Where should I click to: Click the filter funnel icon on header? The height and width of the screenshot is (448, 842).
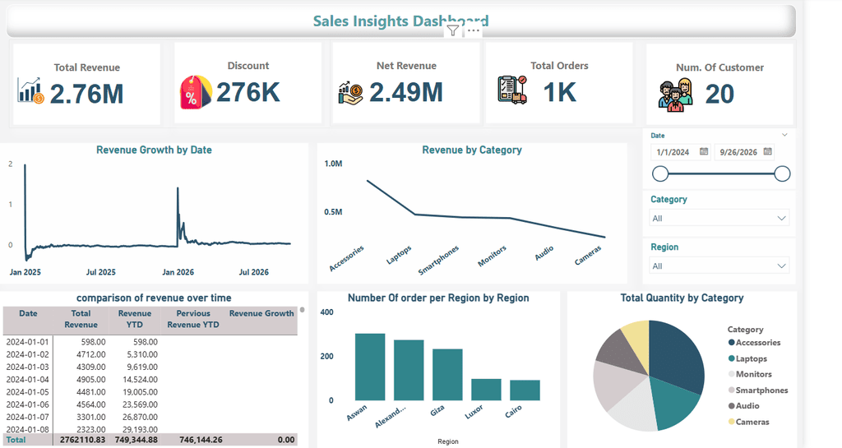tap(453, 30)
